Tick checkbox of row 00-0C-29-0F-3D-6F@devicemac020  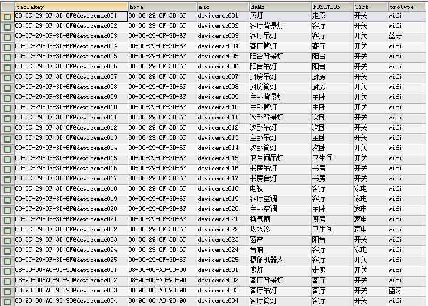click(7, 210)
